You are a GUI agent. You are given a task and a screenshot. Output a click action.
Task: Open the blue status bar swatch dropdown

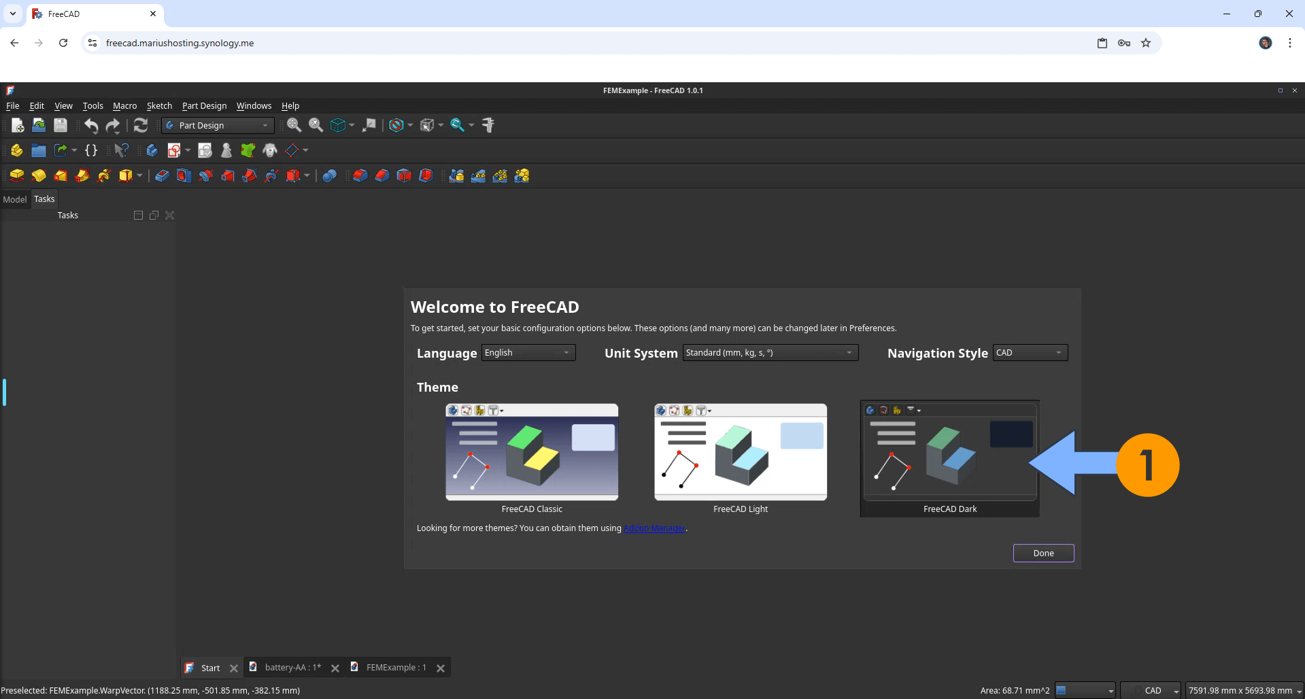coord(1085,690)
